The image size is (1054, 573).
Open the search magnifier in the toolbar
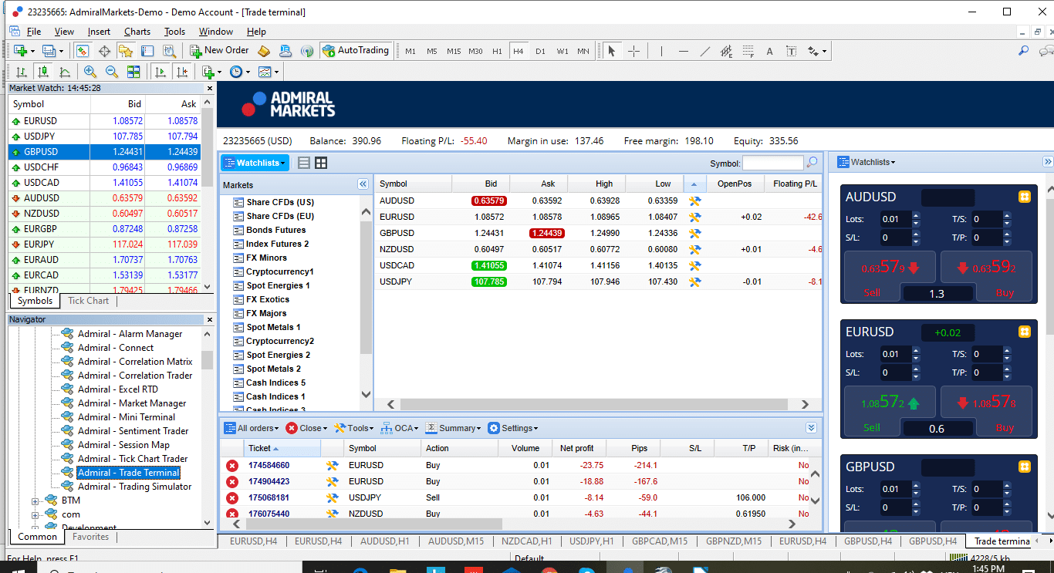click(1024, 51)
